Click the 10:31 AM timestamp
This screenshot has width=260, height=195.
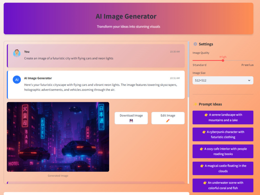coord(175,78)
